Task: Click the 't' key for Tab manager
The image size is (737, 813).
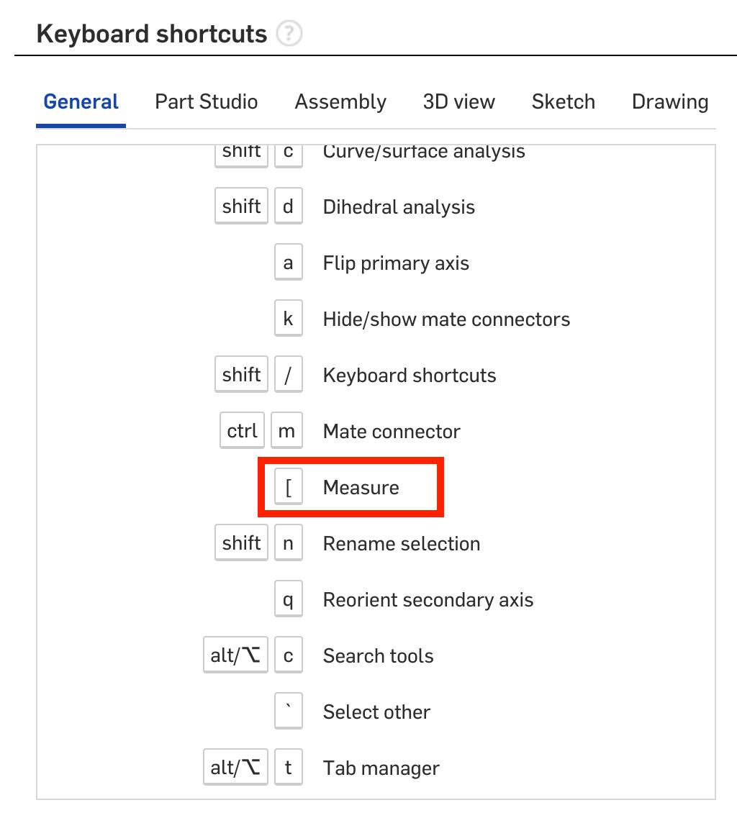Action: point(288,768)
